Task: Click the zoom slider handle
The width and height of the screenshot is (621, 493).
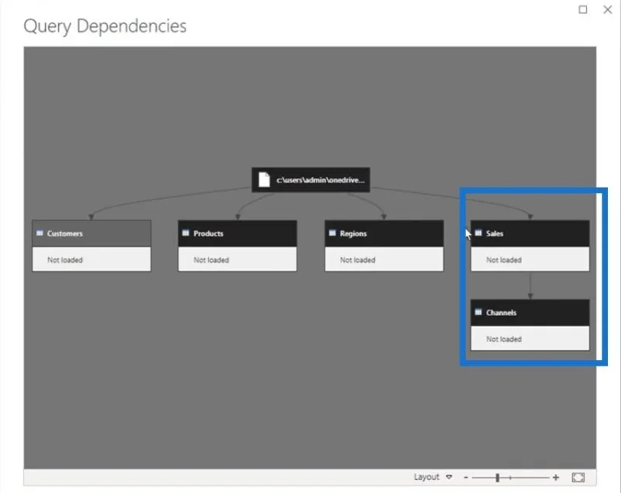Action: (x=498, y=477)
